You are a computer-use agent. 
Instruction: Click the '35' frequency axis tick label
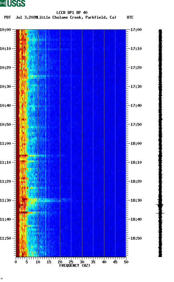93,262
